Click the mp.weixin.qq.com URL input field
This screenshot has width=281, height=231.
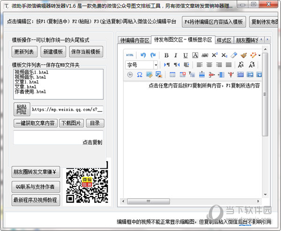point(67,109)
